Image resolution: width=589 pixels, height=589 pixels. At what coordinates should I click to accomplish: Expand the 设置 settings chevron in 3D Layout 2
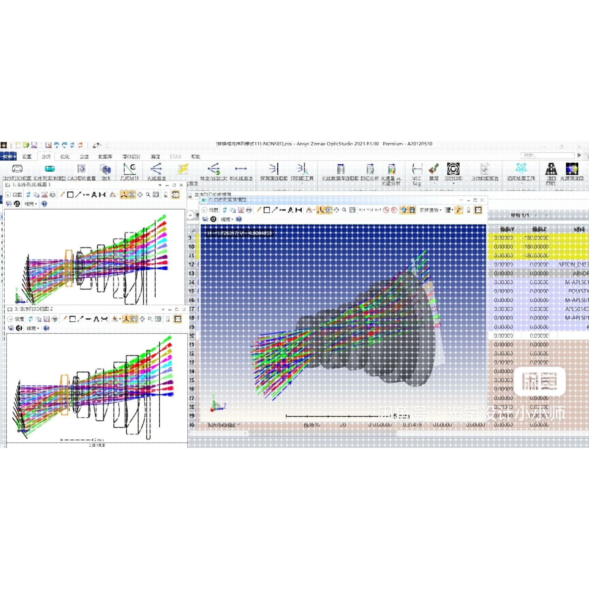click(10, 319)
